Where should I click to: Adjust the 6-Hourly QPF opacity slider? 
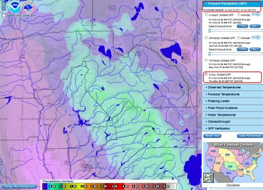(256, 14)
